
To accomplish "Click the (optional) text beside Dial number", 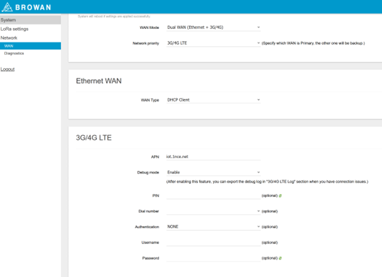I will (x=270, y=212).
